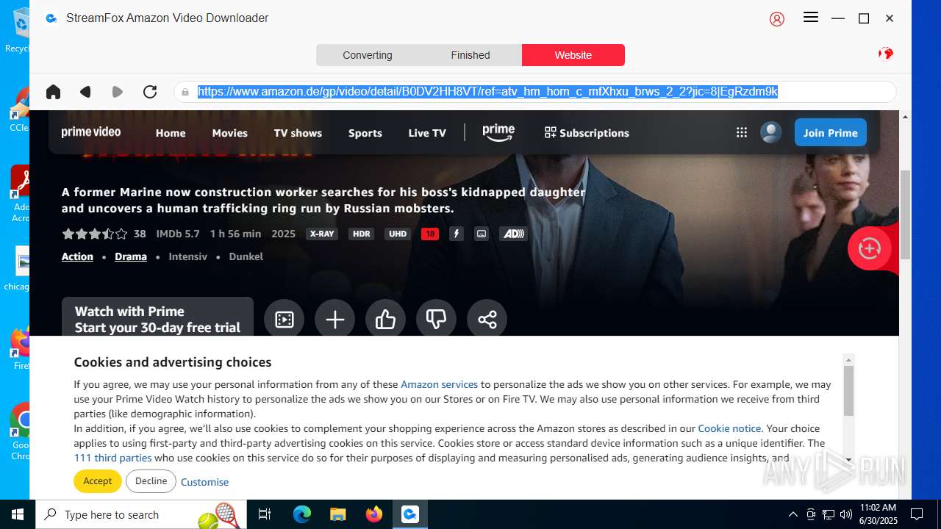This screenshot has width=941, height=529.
Task: Open the Drama genre link
Action: click(x=131, y=256)
